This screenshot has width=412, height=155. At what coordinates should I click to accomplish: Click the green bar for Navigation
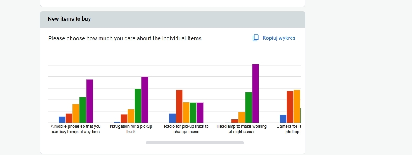pyautogui.click(x=138, y=106)
